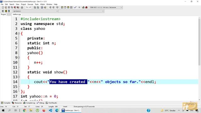Image resolution: width=201 pixels, height=113 pixels.
Task: Open the Help menu
Action: (56, 4)
